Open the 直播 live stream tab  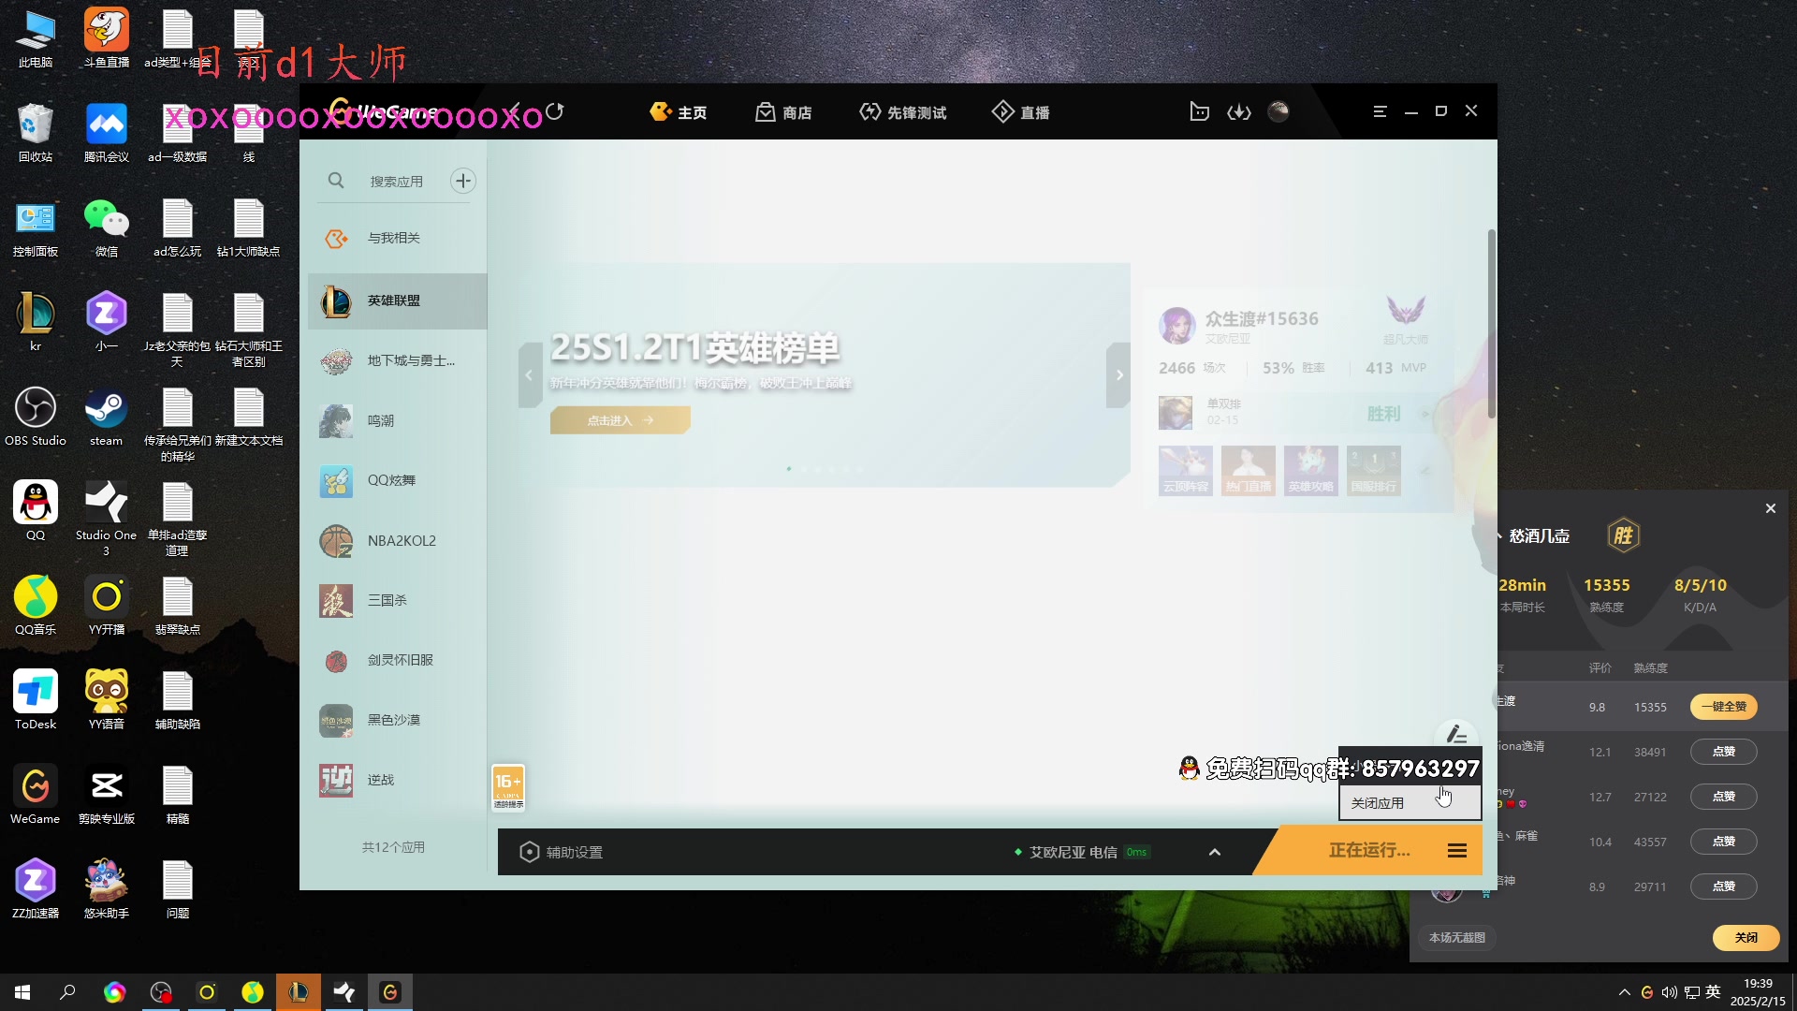(x=1021, y=112)
